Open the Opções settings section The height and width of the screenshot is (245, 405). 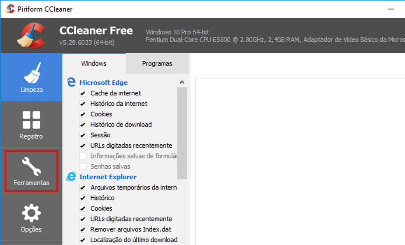(32, 217)
